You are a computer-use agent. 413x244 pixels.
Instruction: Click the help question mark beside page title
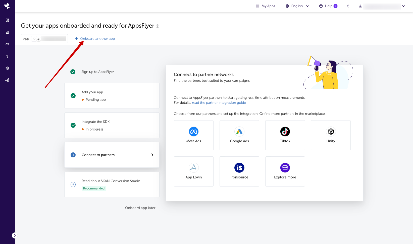click(158, 26)
